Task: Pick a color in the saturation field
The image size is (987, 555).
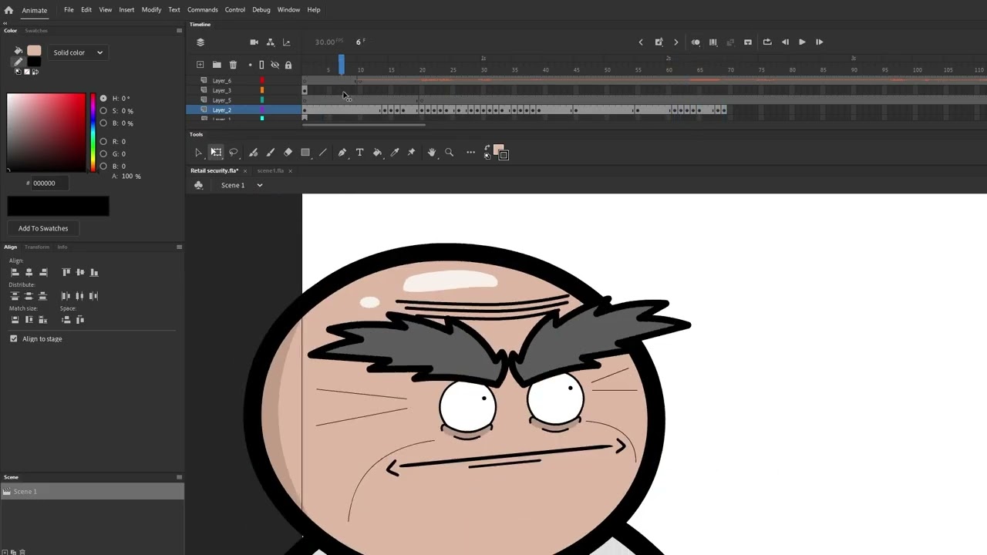Action: [46, 133]
